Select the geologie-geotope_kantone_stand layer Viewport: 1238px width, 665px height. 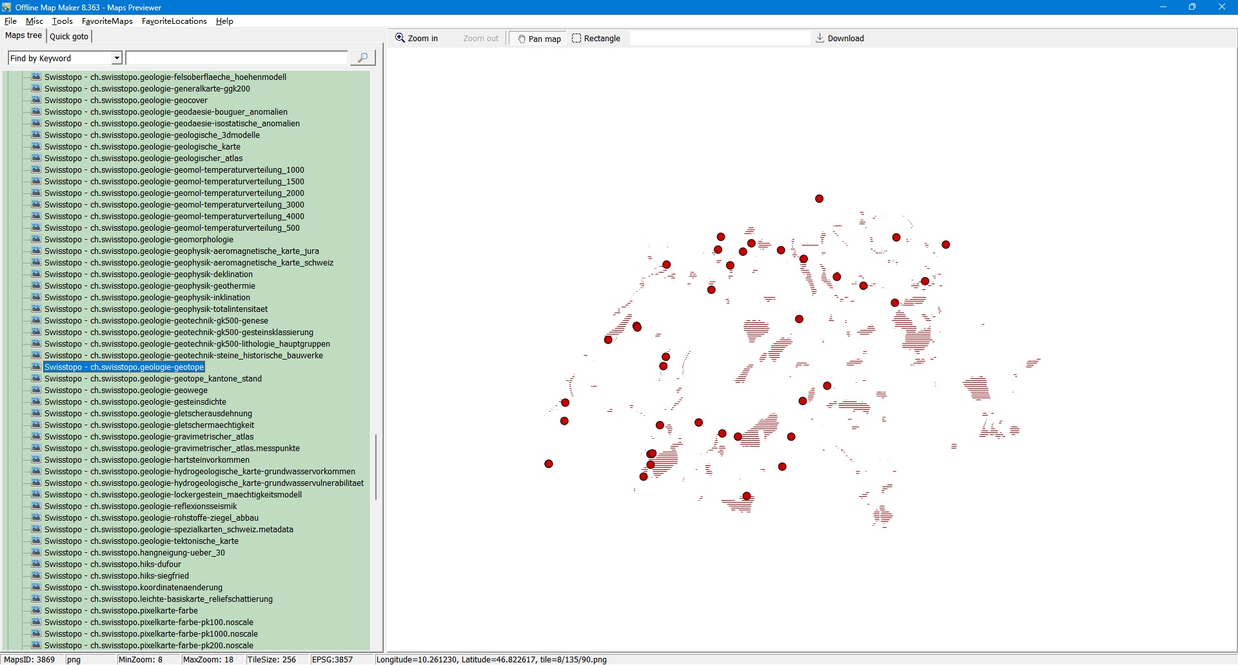tap(153, 379)
